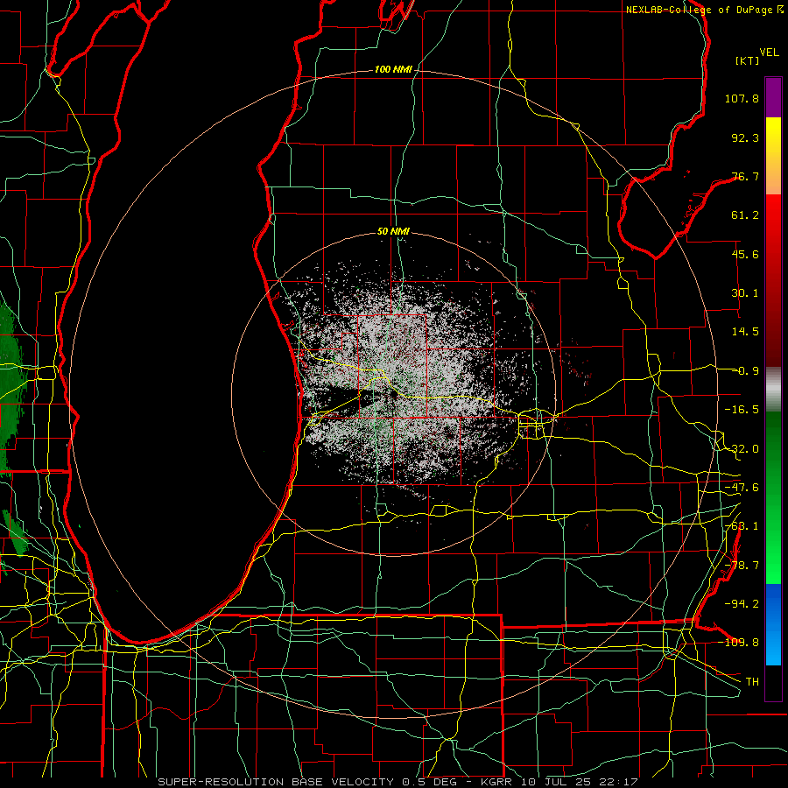Click the 30.1 velocity scale value
The image size is (788, 788).
[x=745, y=293]
